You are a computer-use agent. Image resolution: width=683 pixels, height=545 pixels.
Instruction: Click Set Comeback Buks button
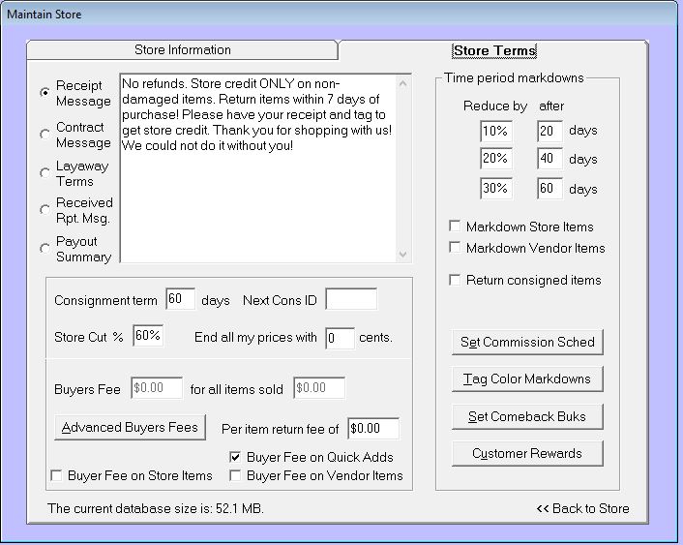point(527,416)
